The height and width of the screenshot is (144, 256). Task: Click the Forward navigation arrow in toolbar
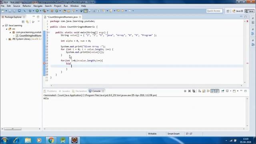point(130,11)
